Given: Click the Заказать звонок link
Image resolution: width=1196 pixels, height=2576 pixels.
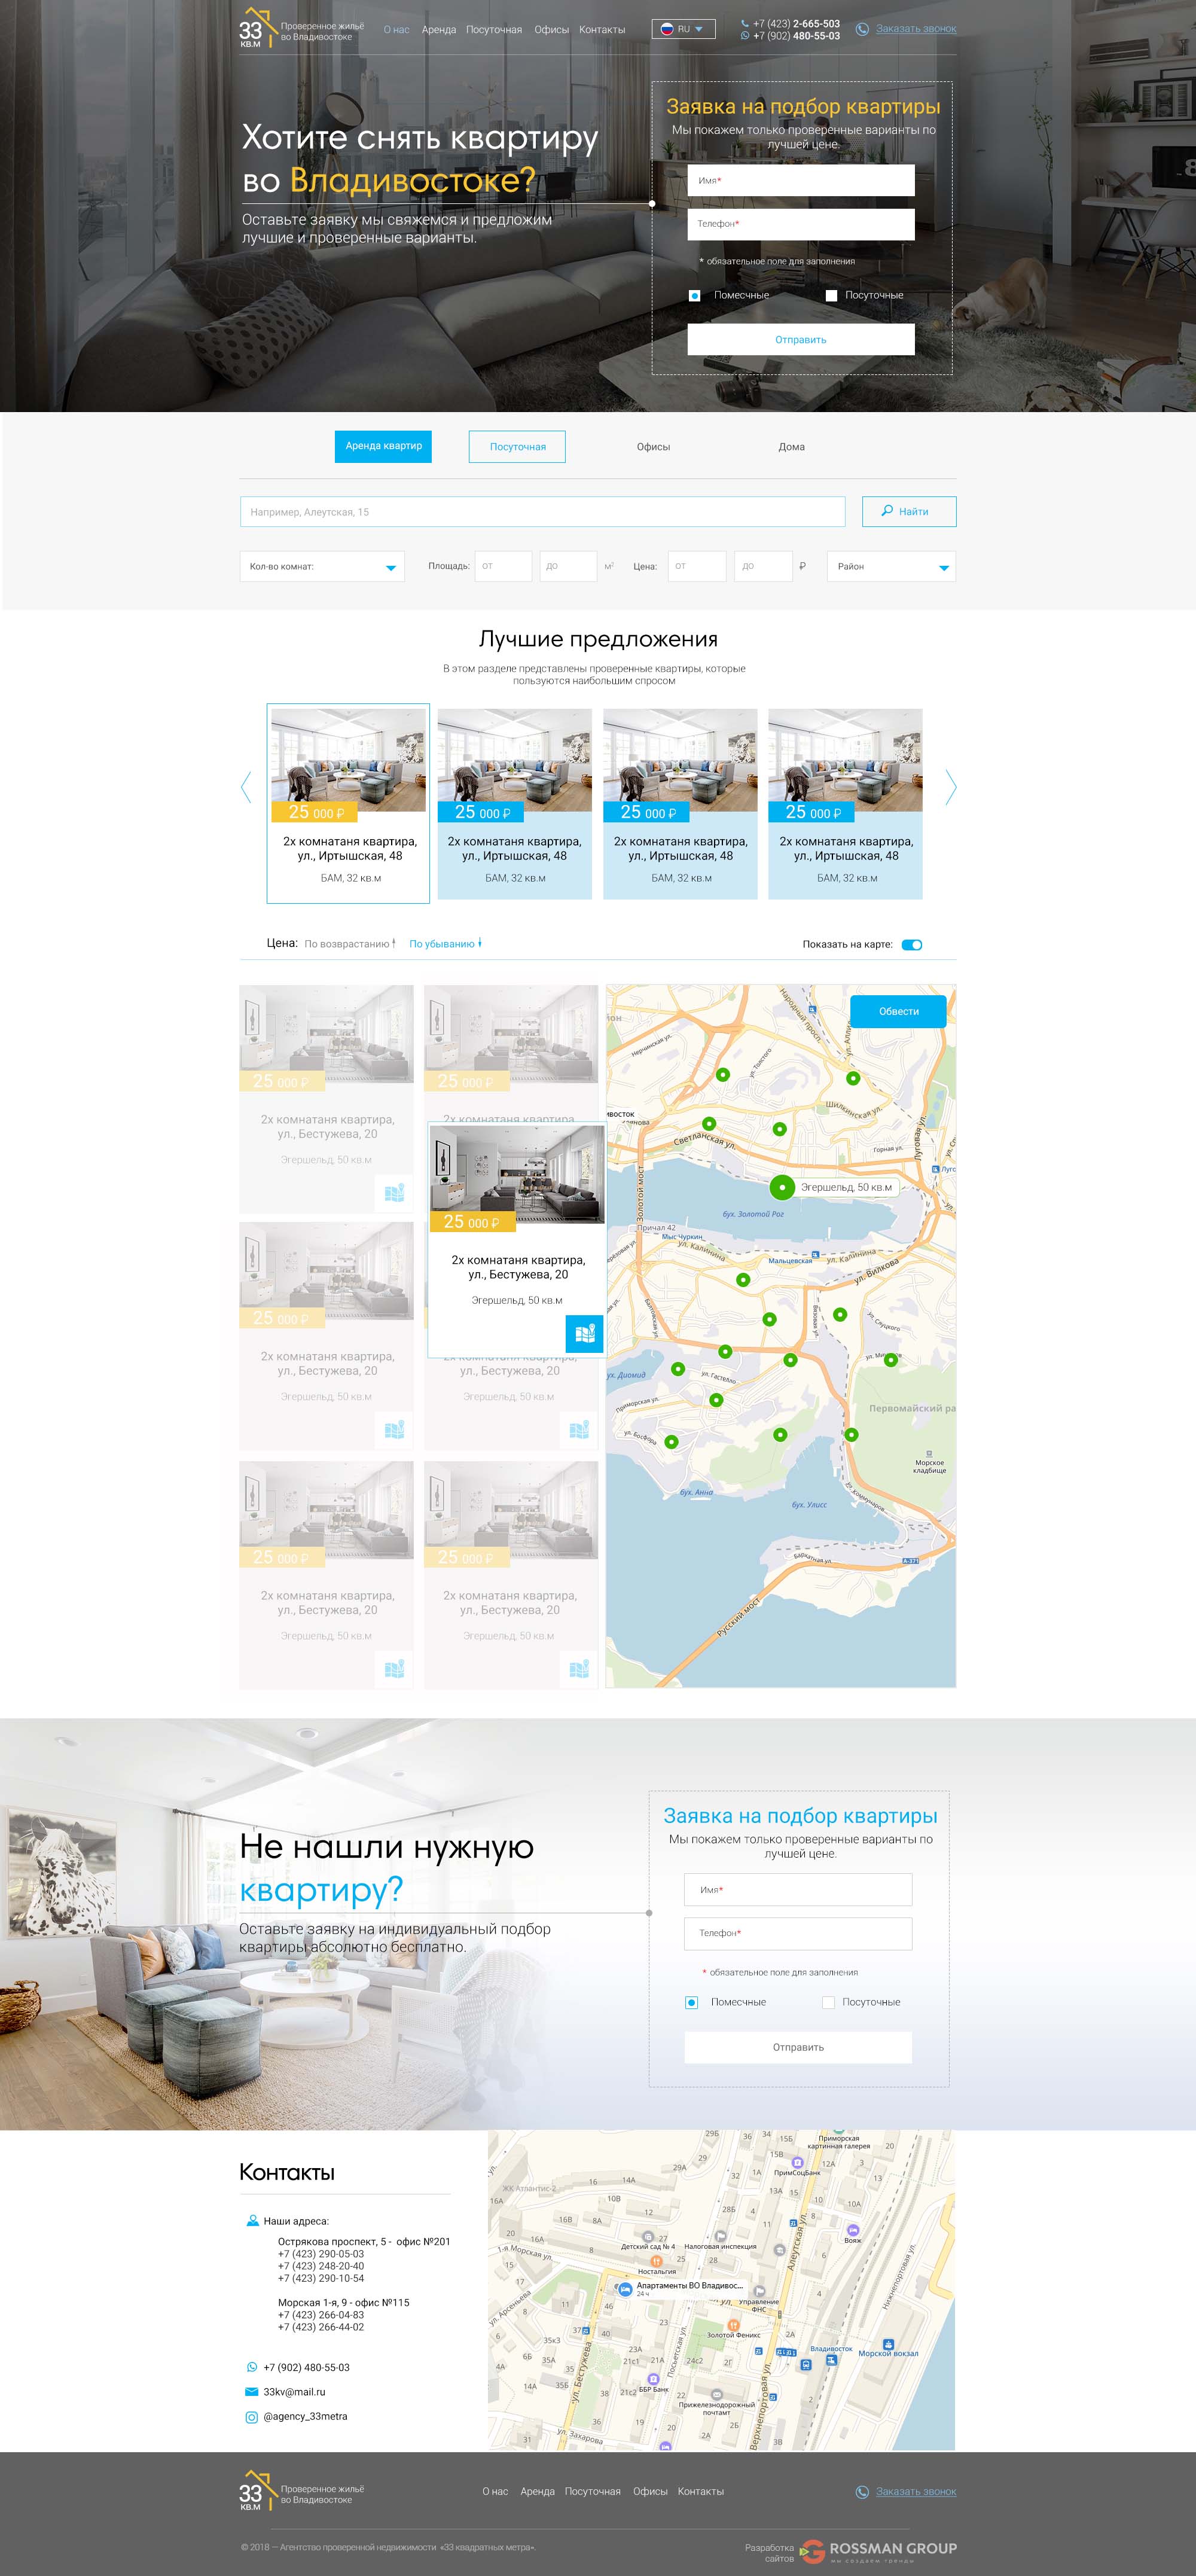Looking at the screenshot, I should [x=915, y=28].
